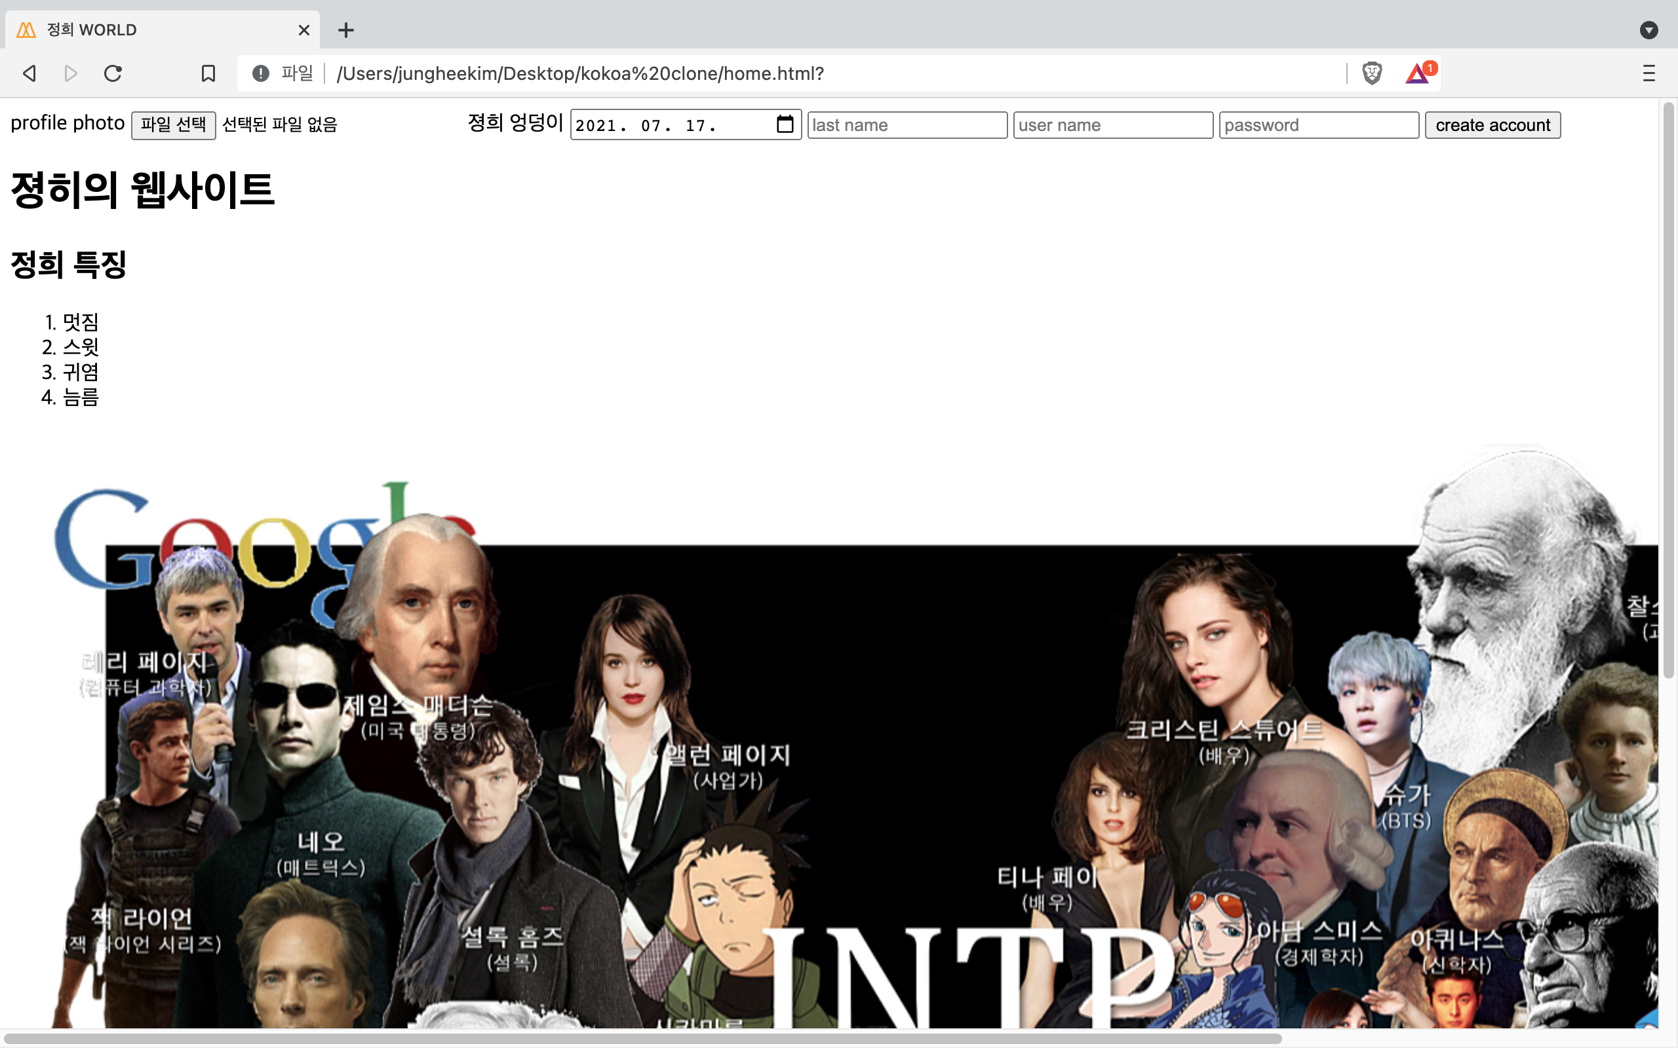Focus the last name input field
Viewport: 1678px width, 1048px height.
click(907, 126)
